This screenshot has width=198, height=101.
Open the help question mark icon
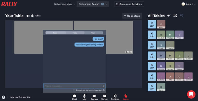4,97
